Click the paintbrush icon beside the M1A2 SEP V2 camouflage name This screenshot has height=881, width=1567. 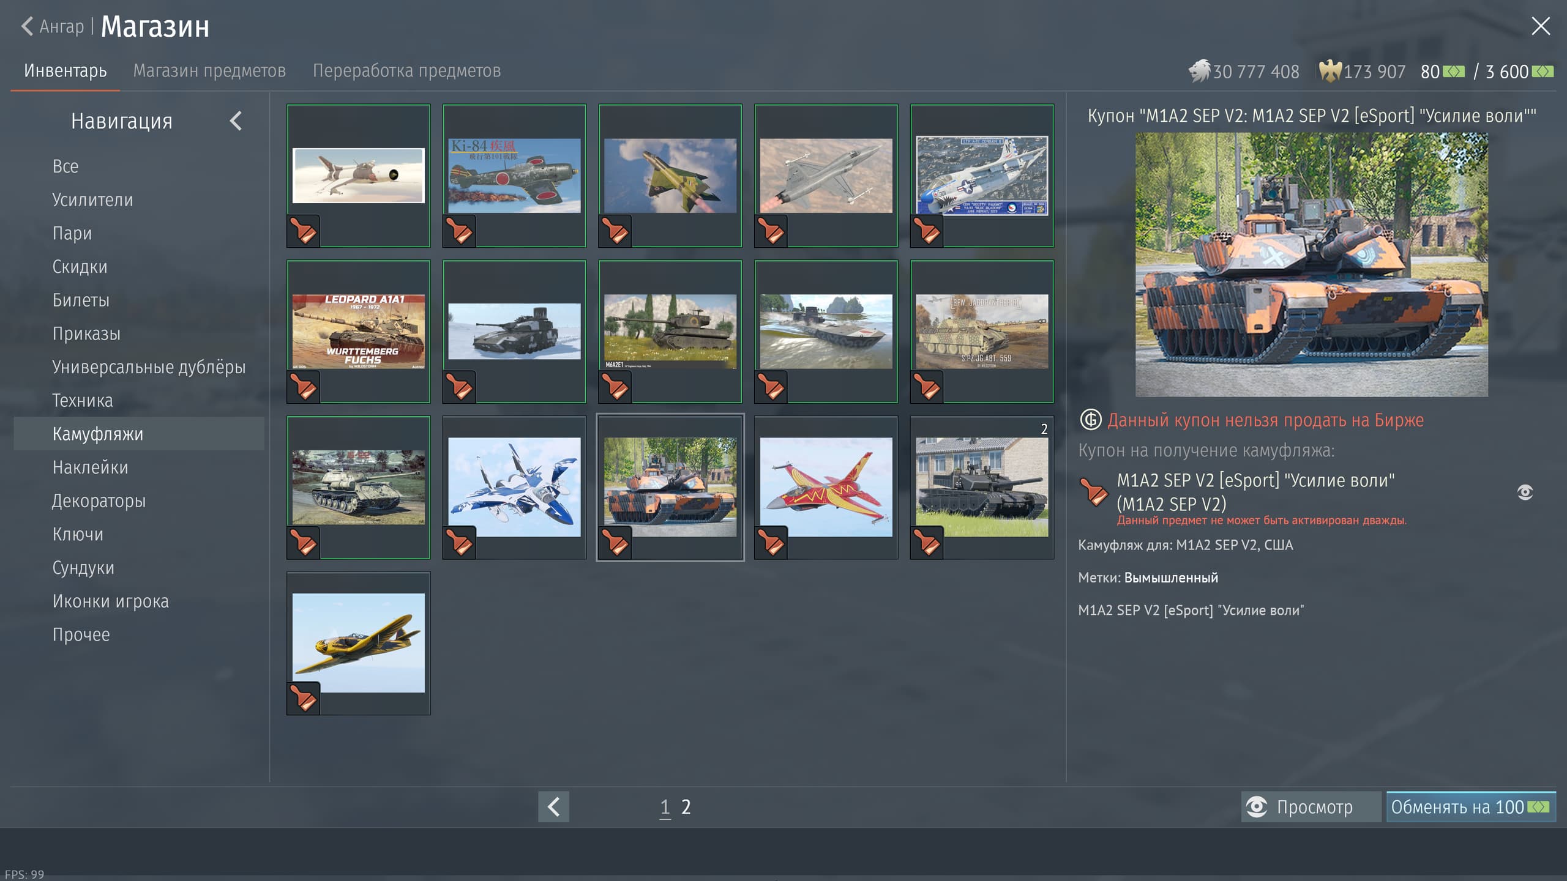(1094, 492)
